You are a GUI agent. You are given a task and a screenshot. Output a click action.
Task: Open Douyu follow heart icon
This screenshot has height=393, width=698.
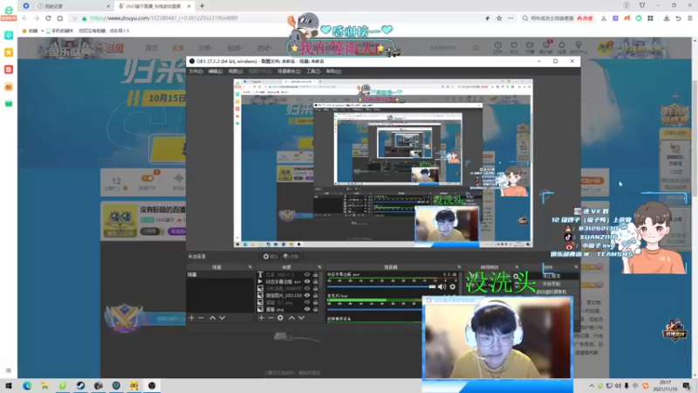point(514,47)
